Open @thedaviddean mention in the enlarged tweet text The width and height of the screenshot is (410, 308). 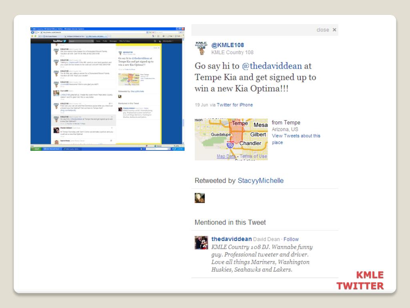point(272,66)
